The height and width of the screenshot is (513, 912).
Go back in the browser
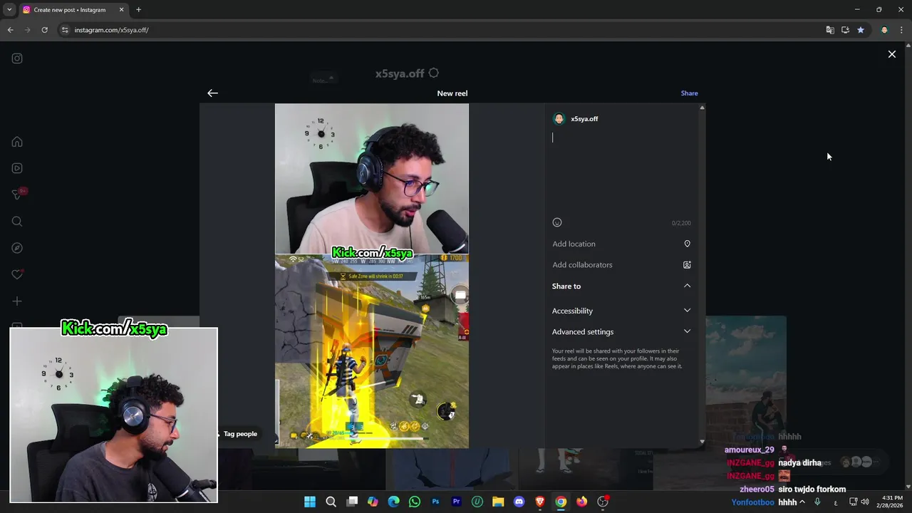point(10,30)
